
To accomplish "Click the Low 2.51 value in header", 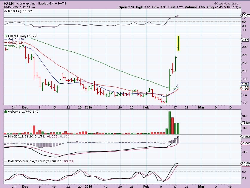I will point(159,7).
